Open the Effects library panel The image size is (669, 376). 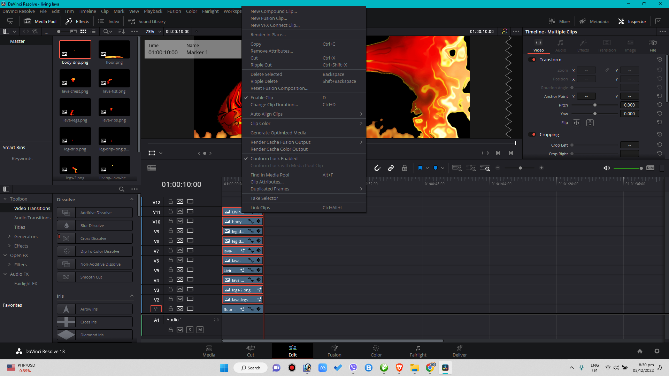tap(77, 21)
